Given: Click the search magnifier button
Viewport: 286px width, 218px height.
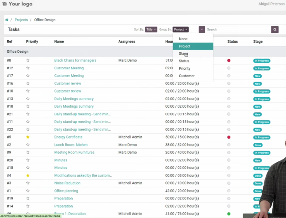Looking at the screenshot, I should coord(275,29).
